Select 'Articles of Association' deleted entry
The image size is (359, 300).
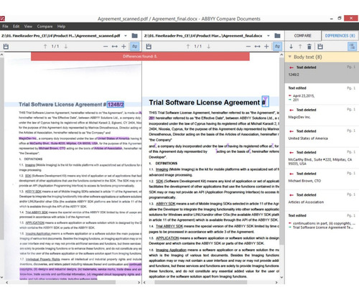pos(322,200)
